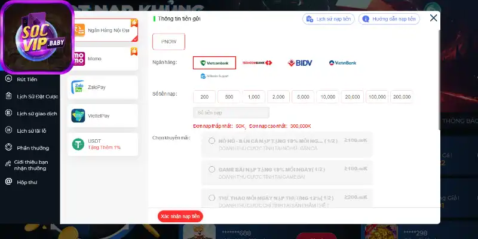Click the ZaloPay logo icon
Viewport: 478px width, 239px height.
(x=78, y=87)
